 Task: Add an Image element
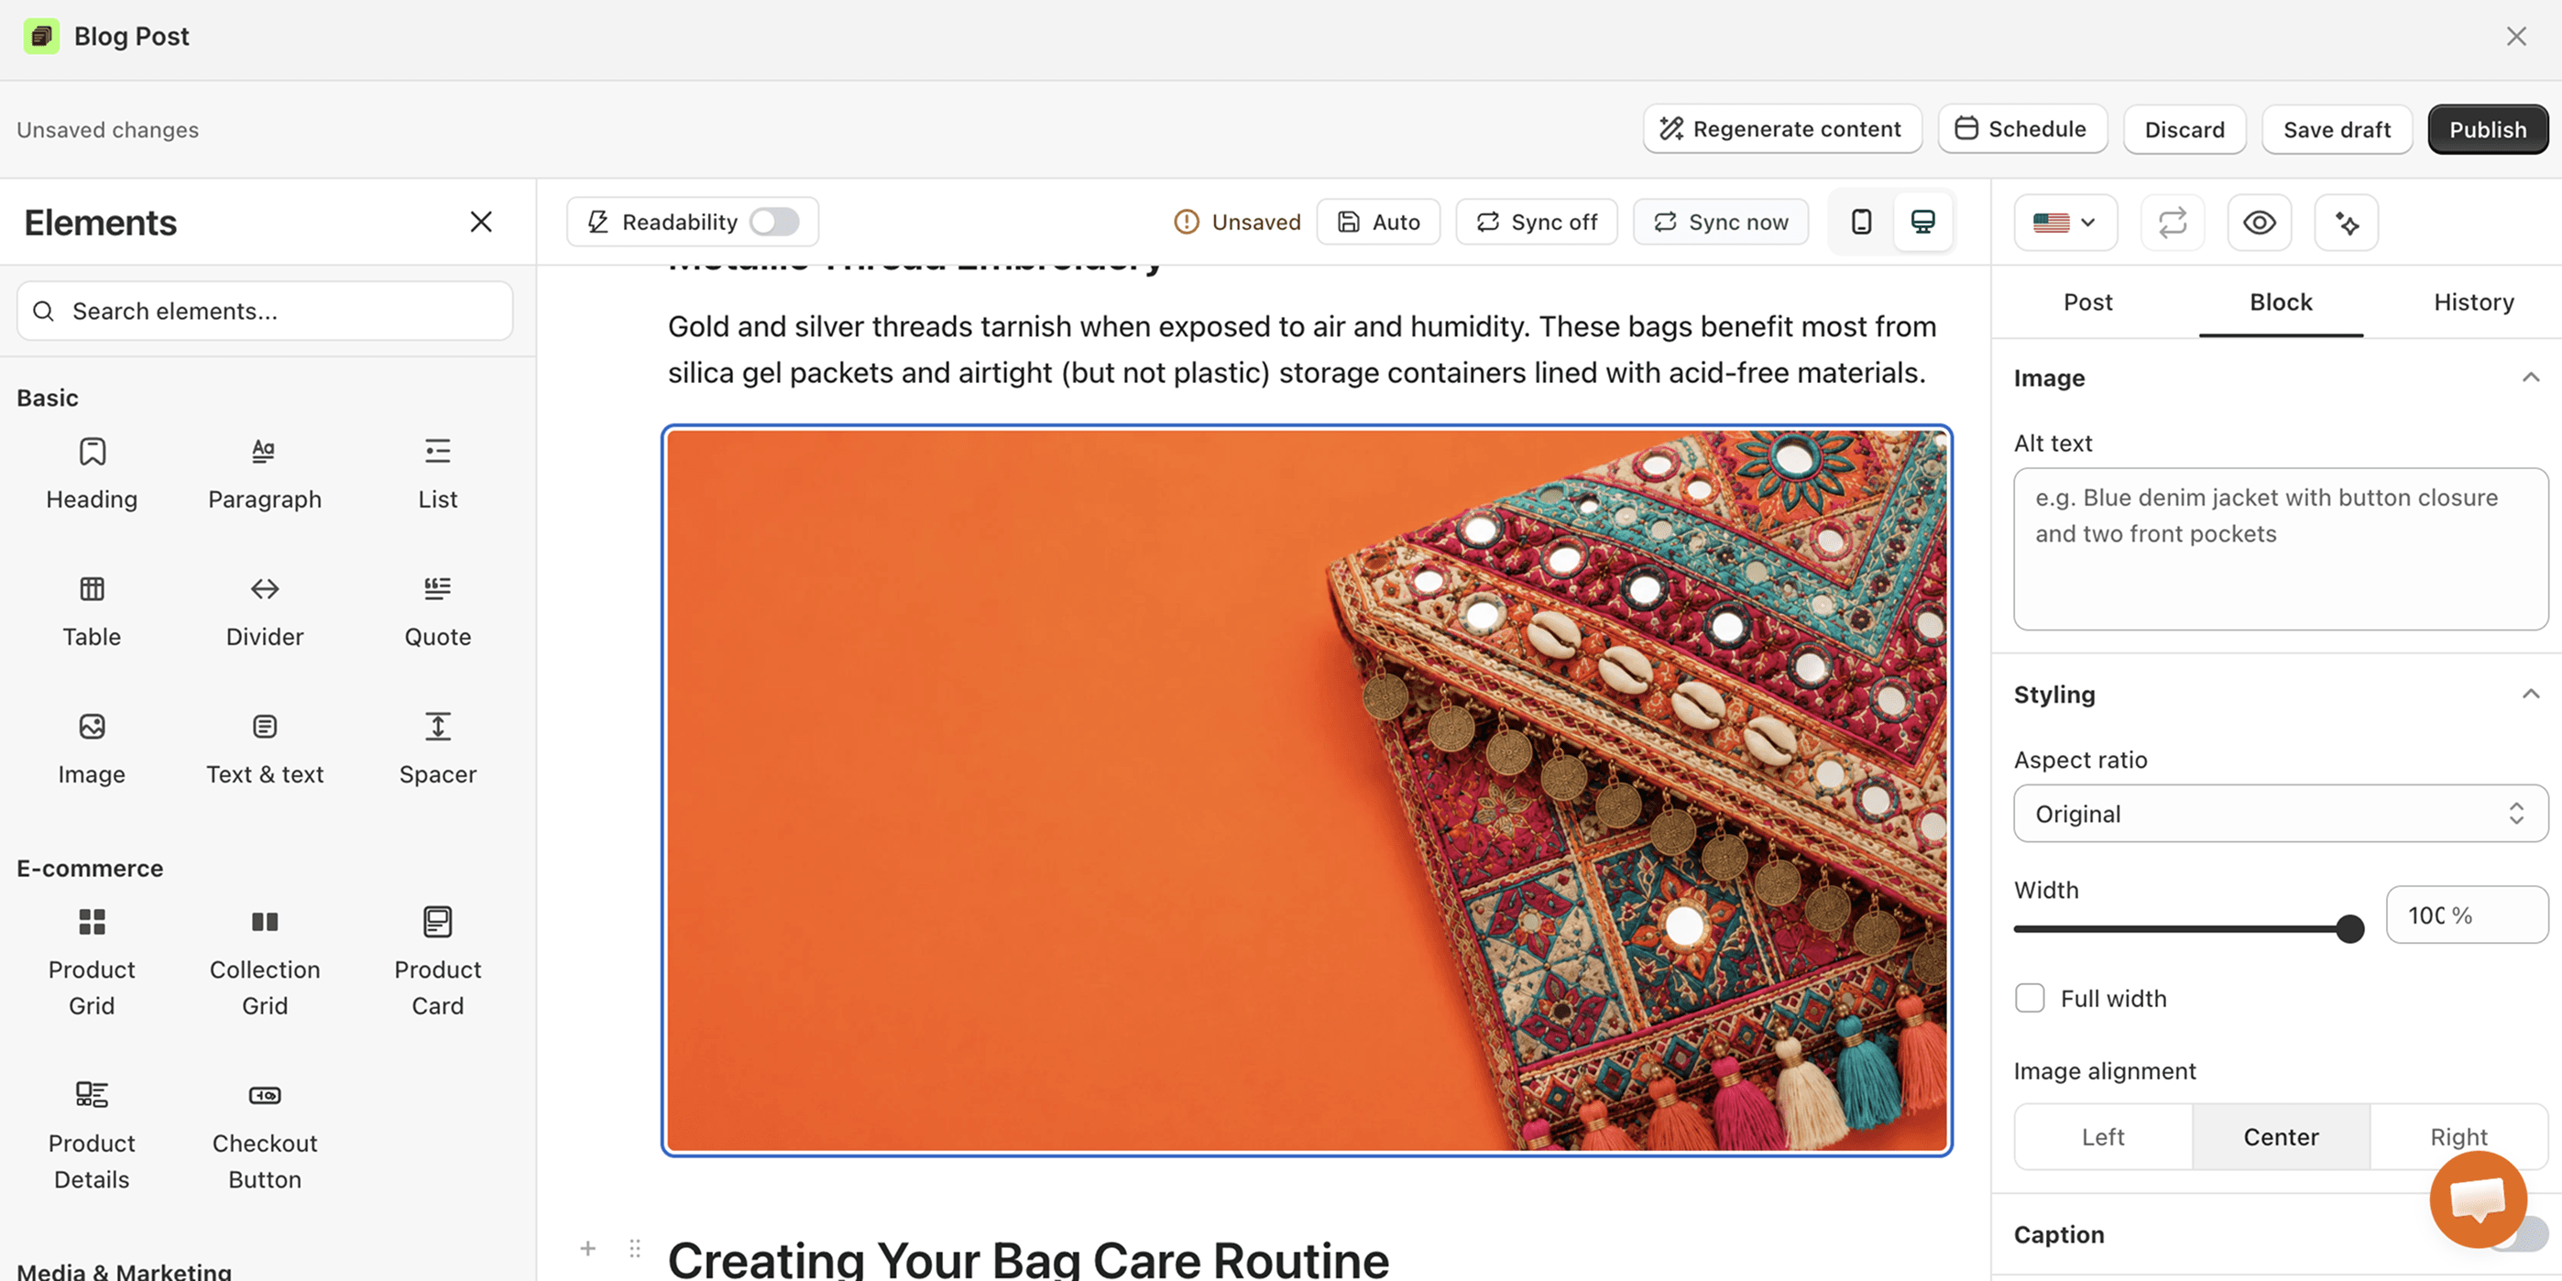coord(92,749)
